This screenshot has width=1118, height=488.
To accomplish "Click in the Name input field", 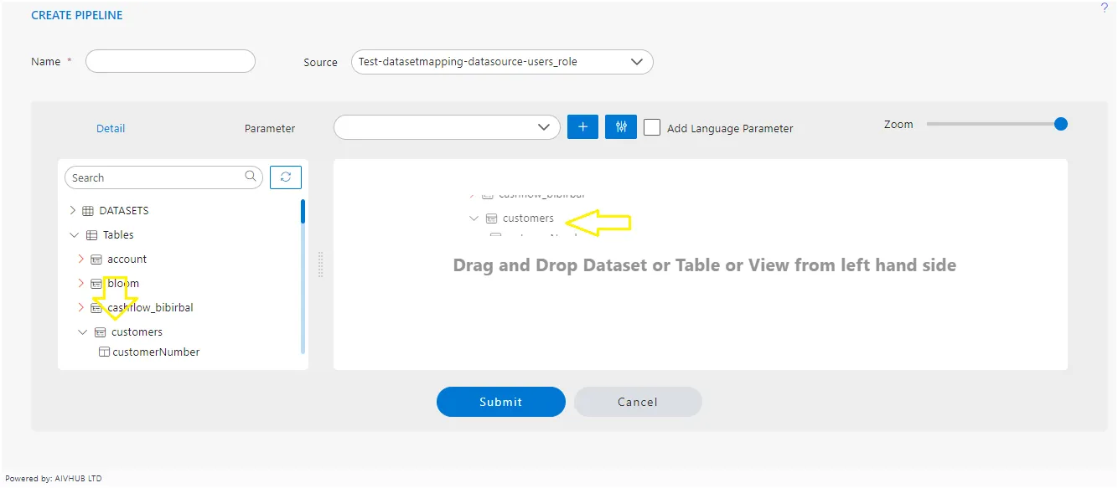I will (x=170, y=61).
